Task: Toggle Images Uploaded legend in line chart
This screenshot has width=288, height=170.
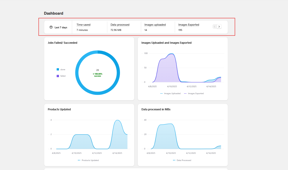Action: point(171,93)
